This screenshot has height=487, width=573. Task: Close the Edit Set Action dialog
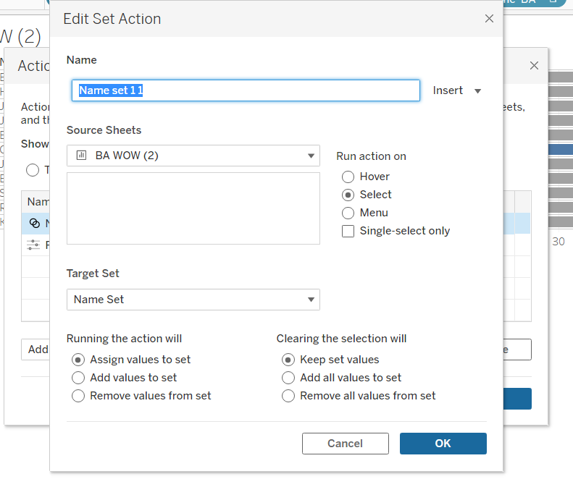pyautogui.click(x=489, y=19)
